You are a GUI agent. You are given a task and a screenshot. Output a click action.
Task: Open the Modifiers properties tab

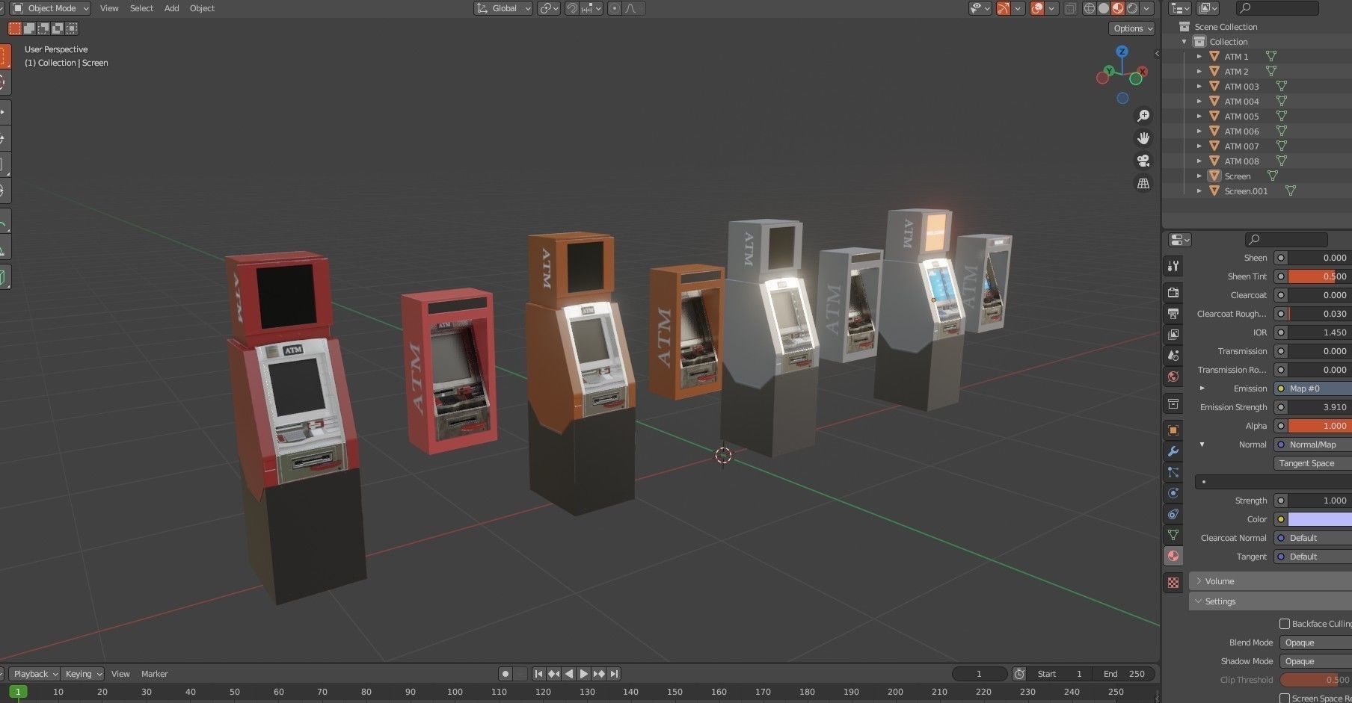pos(1173,451)
